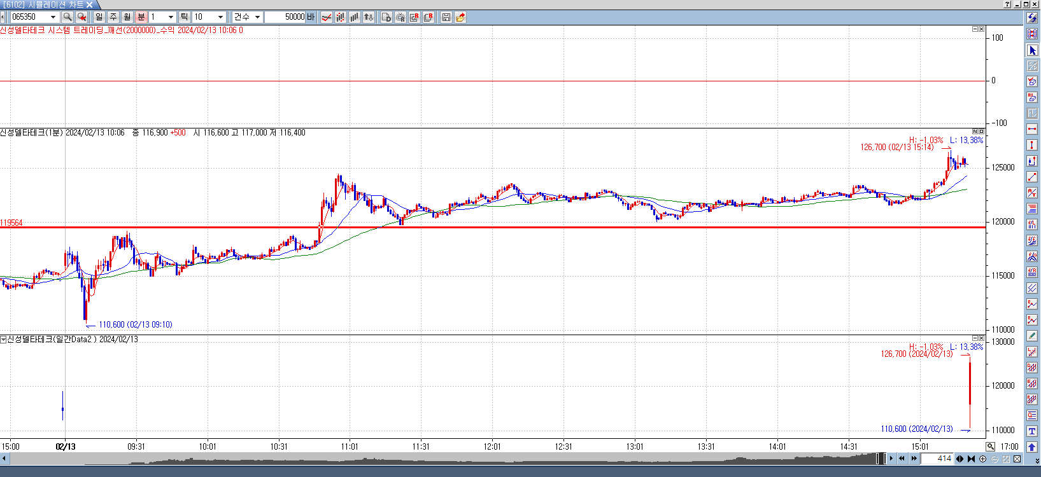Click the bar count field showing 414
1041x477 pixels.
pyautogui.click(x=937, y=459)
